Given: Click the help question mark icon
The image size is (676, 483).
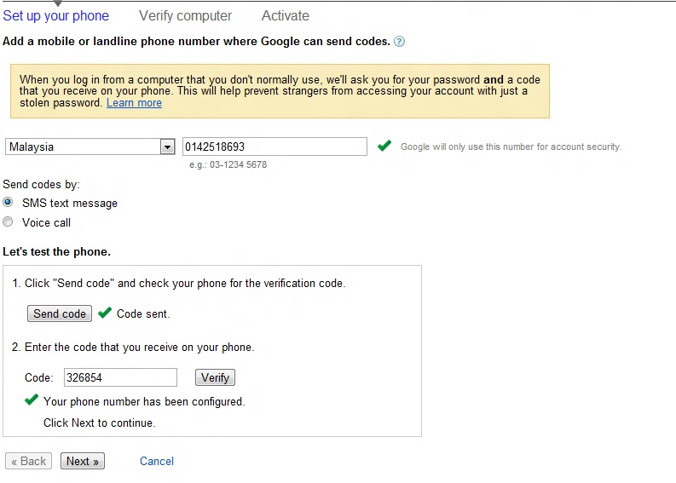Looking at the screenshot, I should (400, 41).
